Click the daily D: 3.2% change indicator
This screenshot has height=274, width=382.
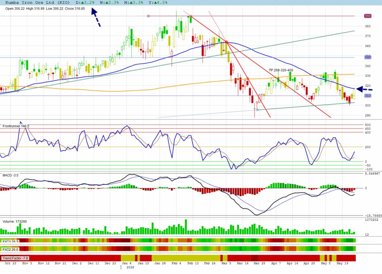pos(85,3)
